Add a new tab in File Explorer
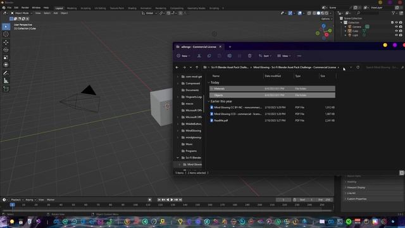Image resolution: width=405 pixels, height=228 pixels. [x=230, y=47]
